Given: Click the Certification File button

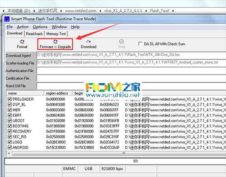Looking at the screenshot, I should [x=21, y=79].
